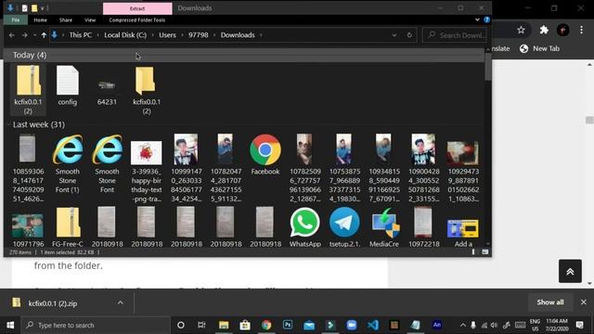Viewport: 594px width, 334px height.
Task: Open download item options chevron
Action: pos(121,303)
